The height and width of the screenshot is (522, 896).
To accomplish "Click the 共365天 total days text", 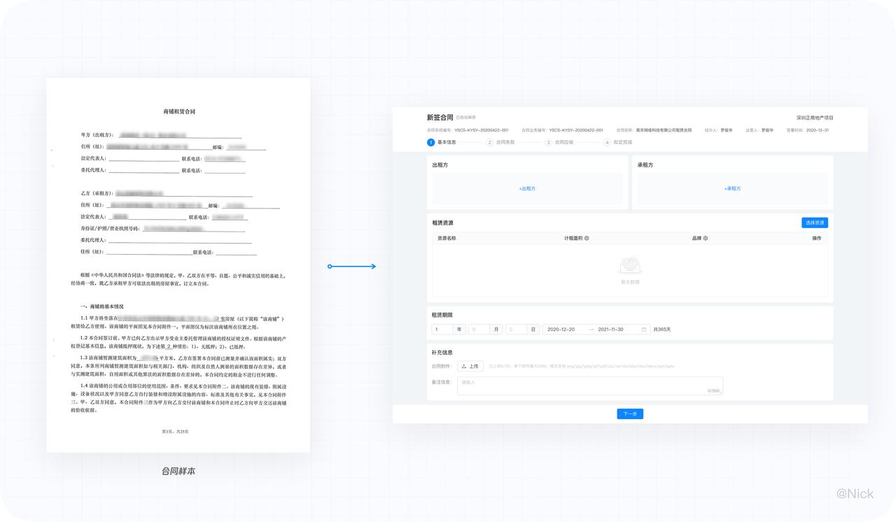I will [x=661, y=330].
